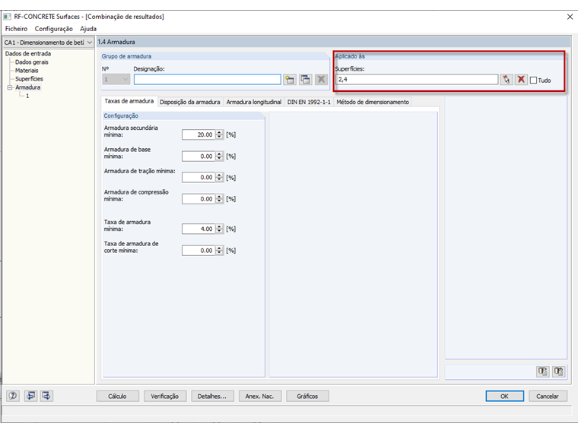Click the copy reinforcement group icon

(x=305, y=80)
